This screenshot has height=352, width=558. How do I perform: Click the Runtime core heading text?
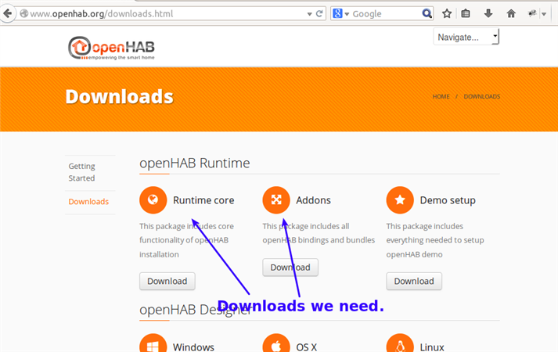coord(203,200)
